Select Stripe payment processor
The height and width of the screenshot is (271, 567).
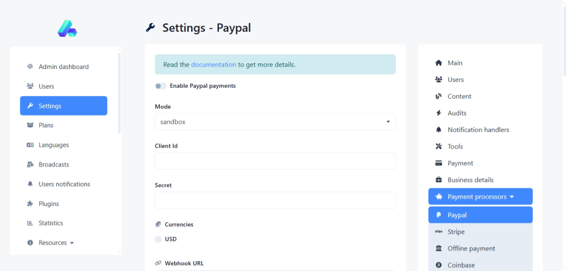456,232
